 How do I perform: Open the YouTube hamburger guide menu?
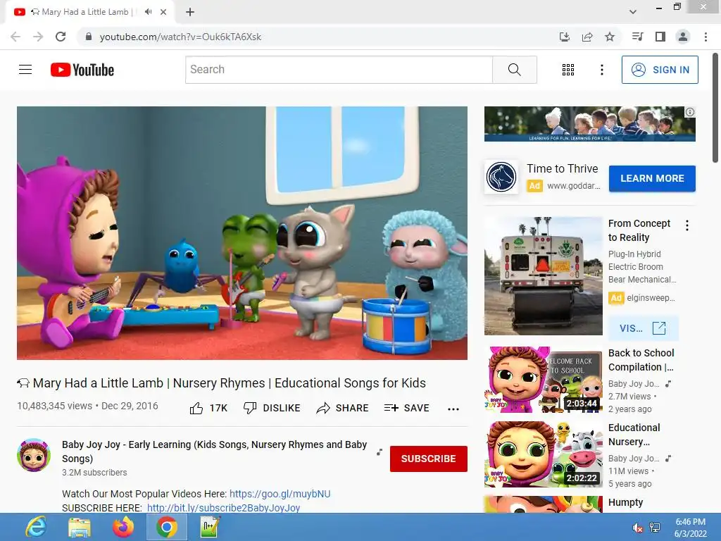(x=25, y=70)
